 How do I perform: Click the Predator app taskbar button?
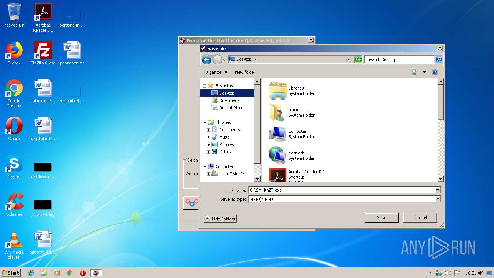96,273
